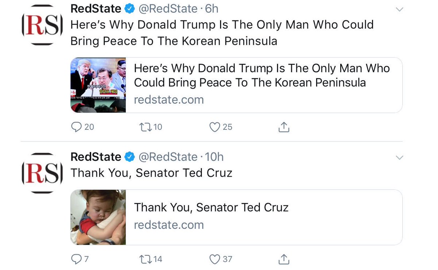Reply to the Ted Cruz tweet
The image size is (438, 270).
tap(76, 259)
